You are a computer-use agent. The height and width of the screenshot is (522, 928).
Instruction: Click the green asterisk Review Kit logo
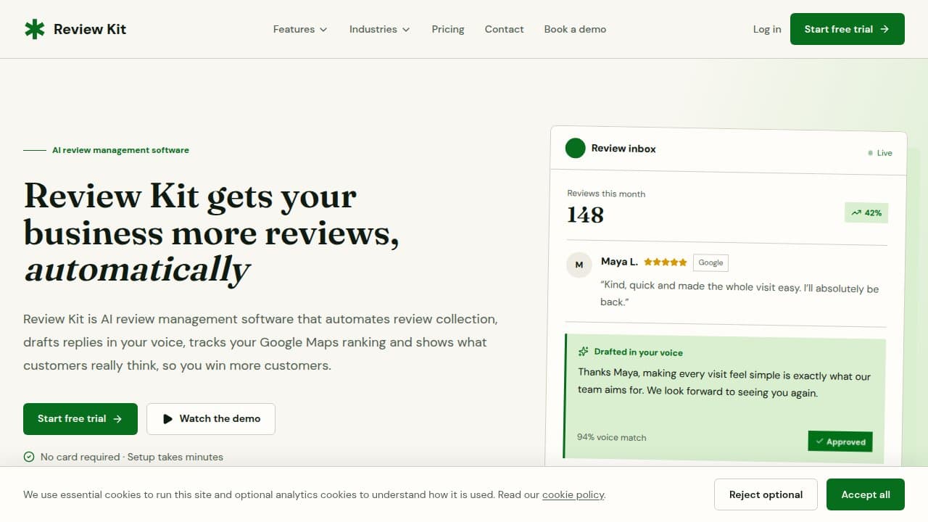pos(34,29)
